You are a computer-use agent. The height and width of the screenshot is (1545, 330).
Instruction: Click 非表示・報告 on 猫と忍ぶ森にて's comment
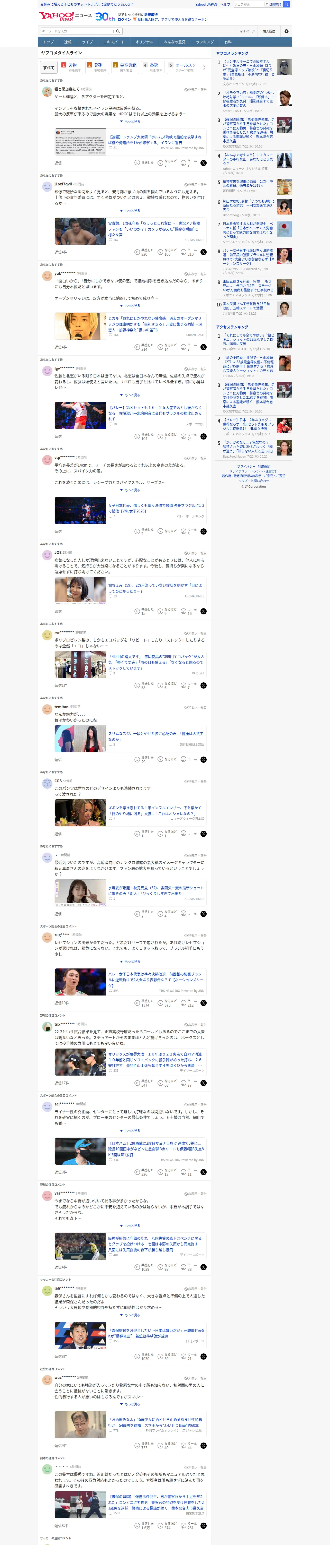pos(195,89)
